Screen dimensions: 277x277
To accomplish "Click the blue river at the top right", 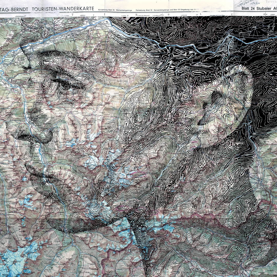I will point(256,41).
